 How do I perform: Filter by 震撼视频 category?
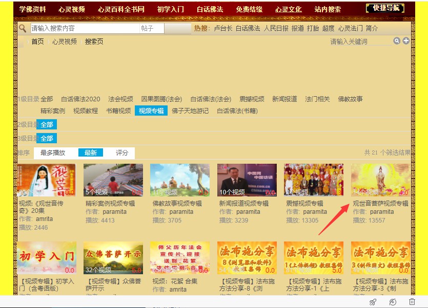[x=252, y=99]
